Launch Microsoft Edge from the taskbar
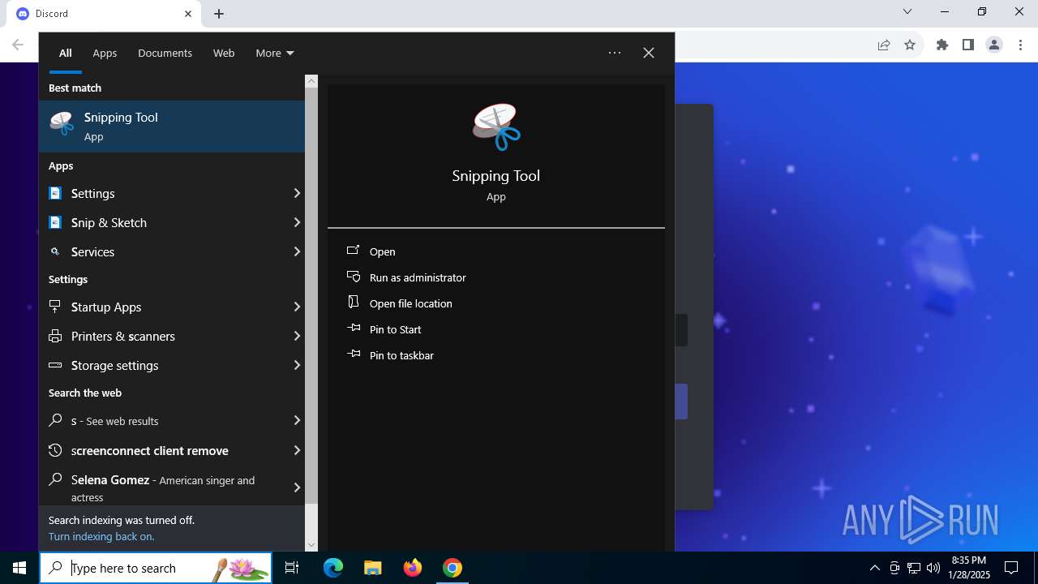1038x584 pixels. (333, 568)
